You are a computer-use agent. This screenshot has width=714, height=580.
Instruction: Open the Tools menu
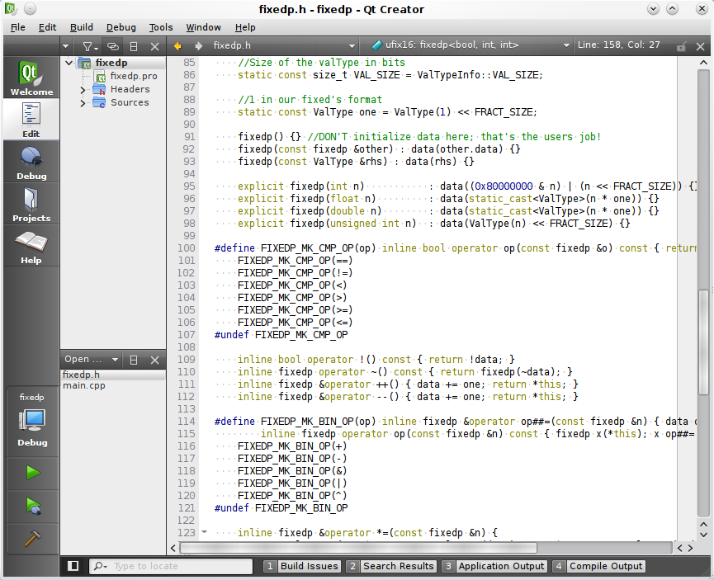click(x=161, y=27)
